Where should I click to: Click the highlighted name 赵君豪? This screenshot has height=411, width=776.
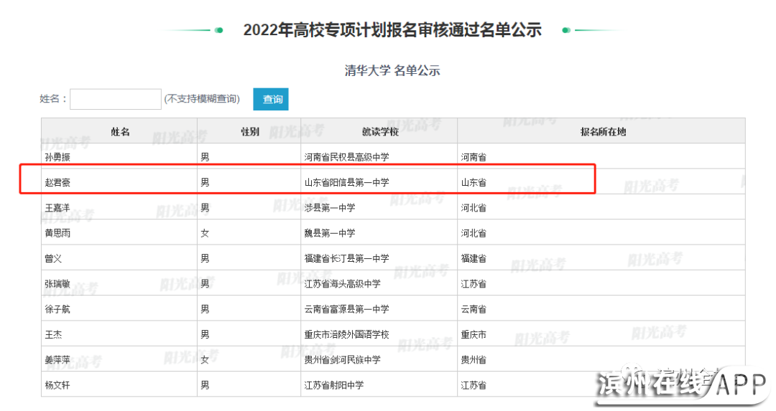pyautogui.click(x=57, y=183)
